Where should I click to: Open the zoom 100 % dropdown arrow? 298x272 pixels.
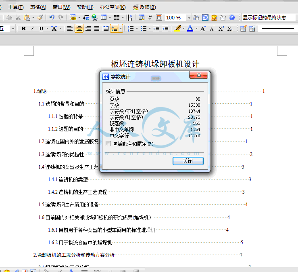coord(189,18)
